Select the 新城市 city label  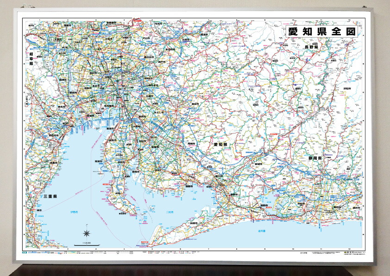tap(258, 164)
